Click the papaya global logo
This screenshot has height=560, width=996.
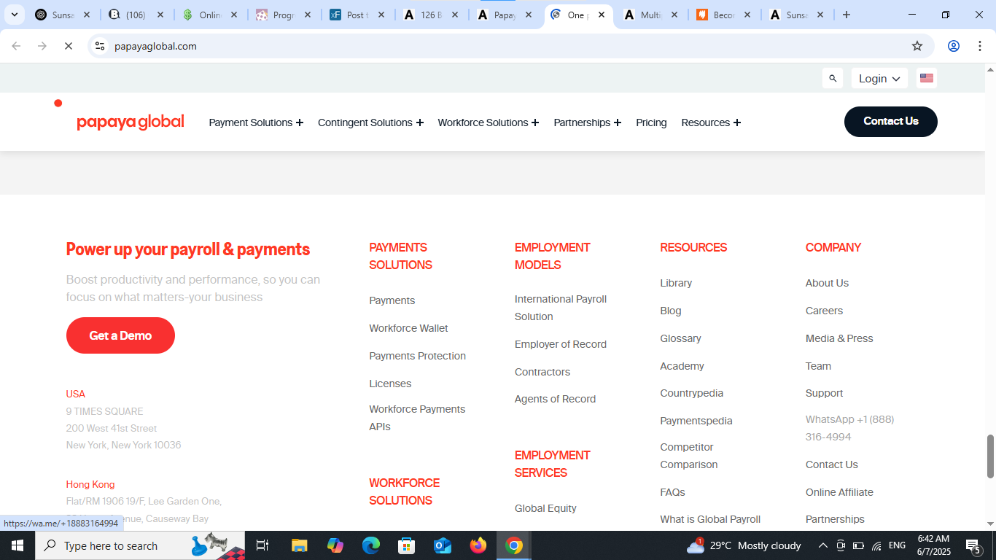[131, 122]
